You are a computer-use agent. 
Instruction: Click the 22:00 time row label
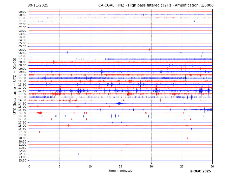22,151
